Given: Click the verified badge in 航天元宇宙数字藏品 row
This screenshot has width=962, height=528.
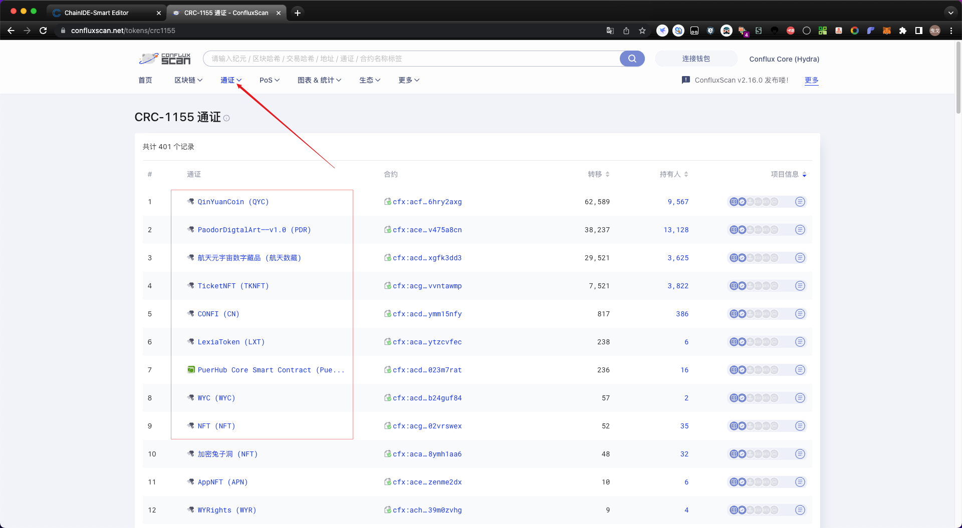Looking at the screenshot, I should pos(742,258).
